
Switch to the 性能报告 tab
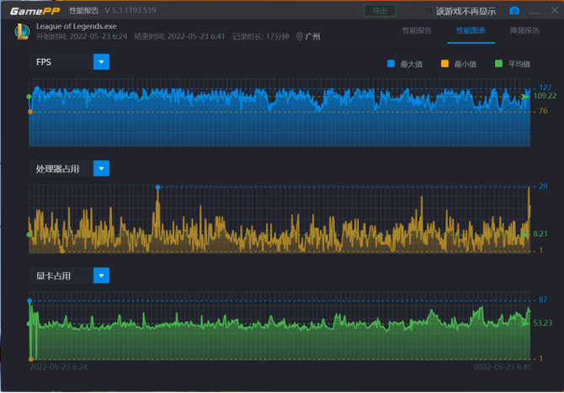tap(417, 30)
